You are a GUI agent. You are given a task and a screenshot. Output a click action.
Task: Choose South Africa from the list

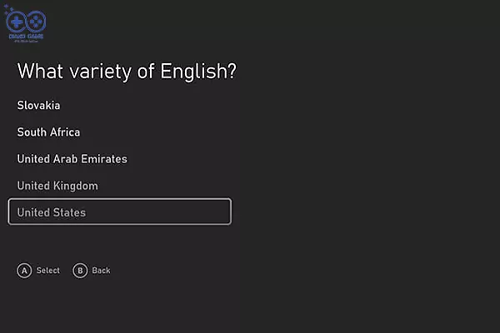(48, 132)
